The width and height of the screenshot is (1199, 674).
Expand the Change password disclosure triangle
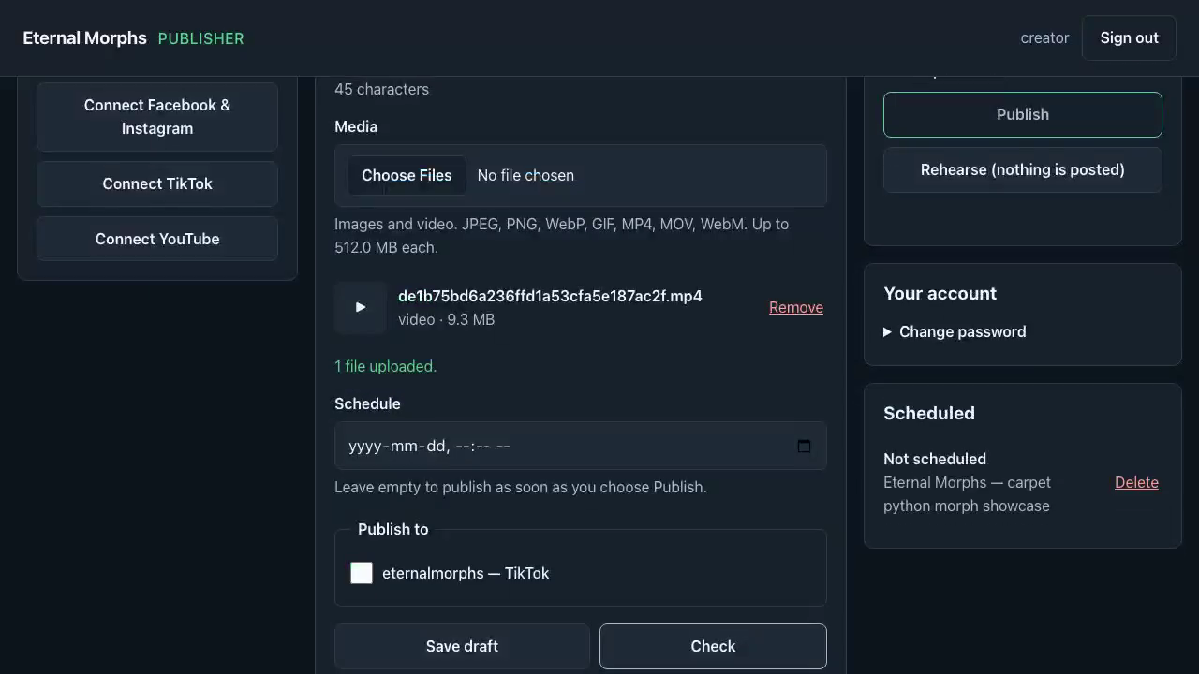[887, 332]
